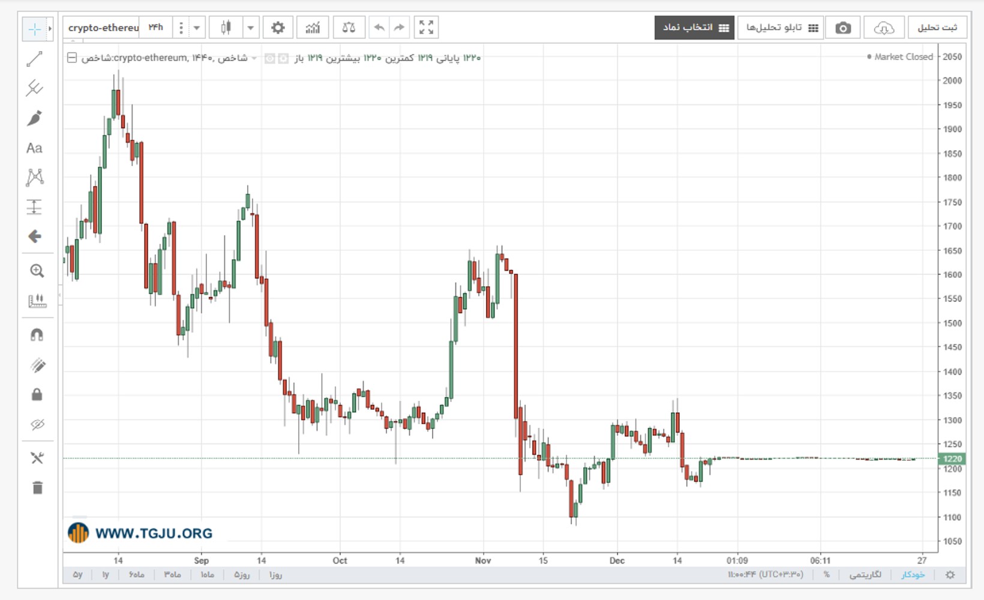Toggle the خودکار auto scale option
The height and width of the screenshot is (600, 984).
(913, 575)
